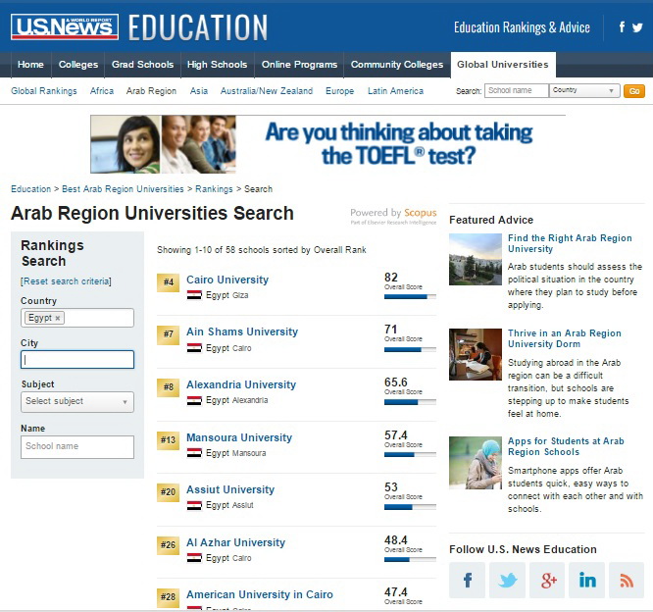Viewport: 653px width, 612px height.
Task: Open Al Azhar University result
Action: tap(235, 542)
